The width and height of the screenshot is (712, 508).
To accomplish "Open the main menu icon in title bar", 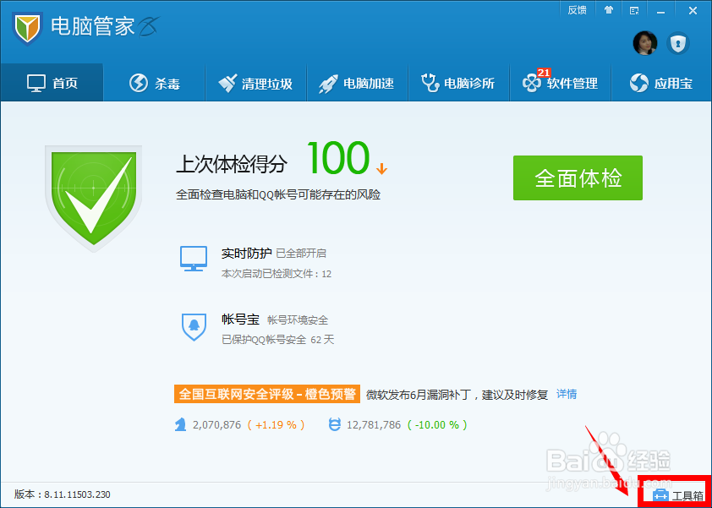I will [x=634, y=10].
